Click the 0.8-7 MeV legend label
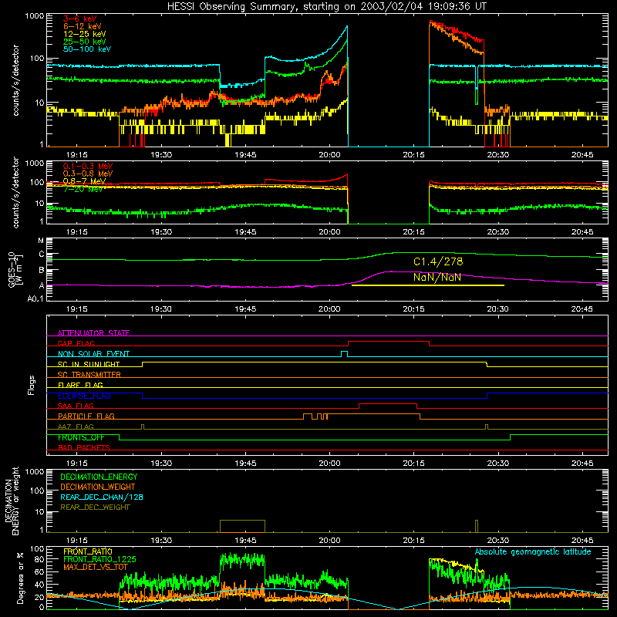617x617 pixels. click(x=84, y=181)
